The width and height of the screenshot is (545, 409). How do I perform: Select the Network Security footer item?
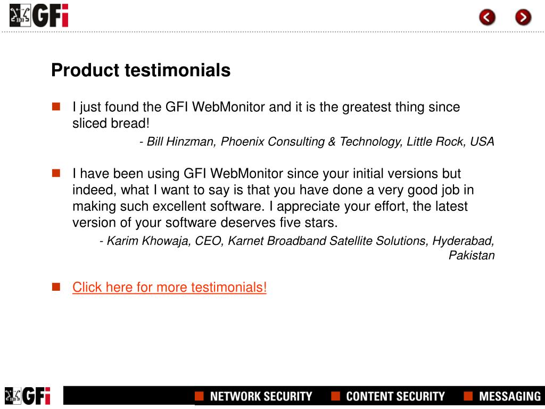pyautogui.click(x=261, y=396)
